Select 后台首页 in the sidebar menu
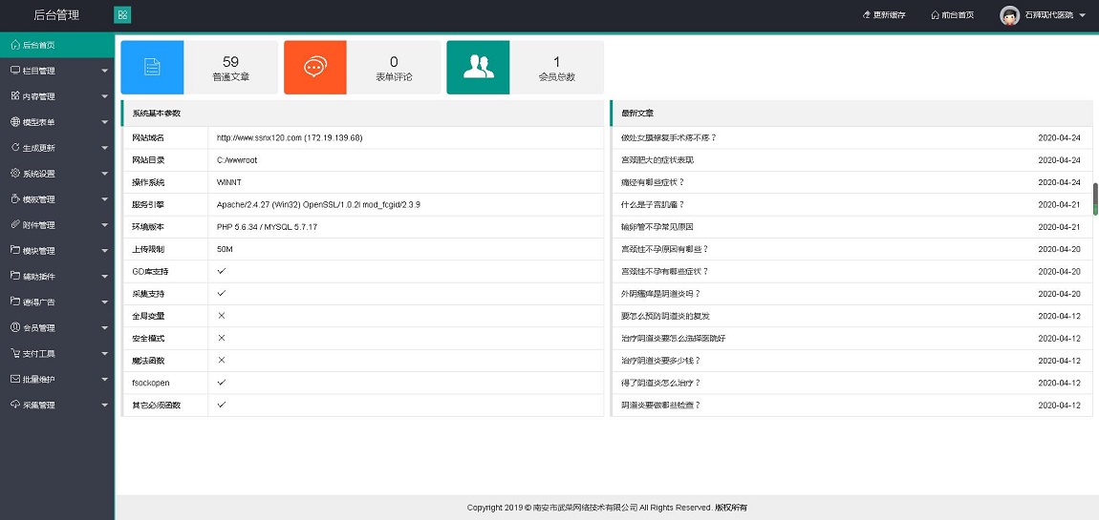Image resolution: width=1099 pixels, height=520 pixels. coord(38,45)
